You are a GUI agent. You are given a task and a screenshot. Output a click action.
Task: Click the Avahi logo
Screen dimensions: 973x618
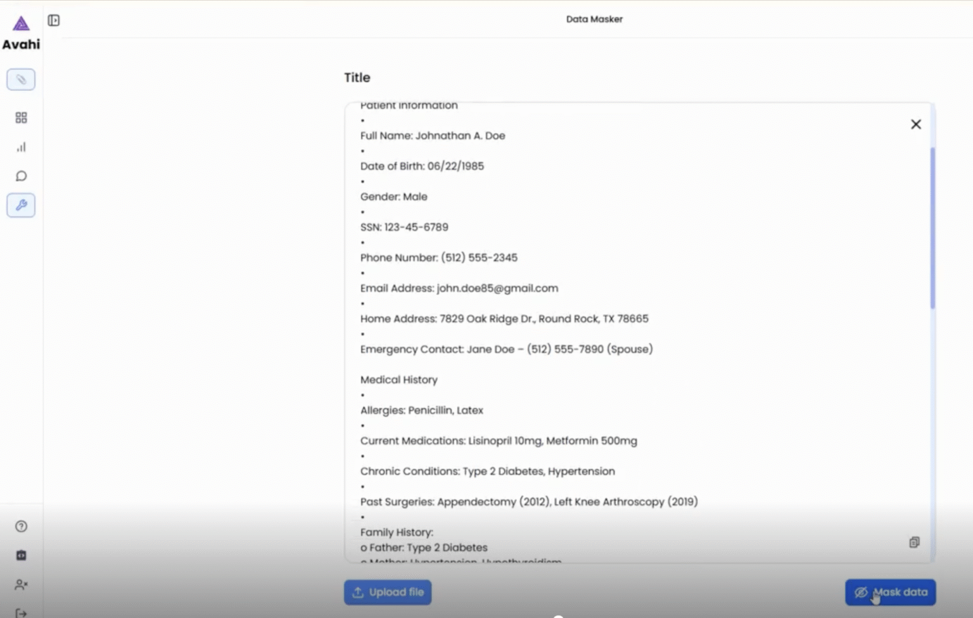coord(21,33)
